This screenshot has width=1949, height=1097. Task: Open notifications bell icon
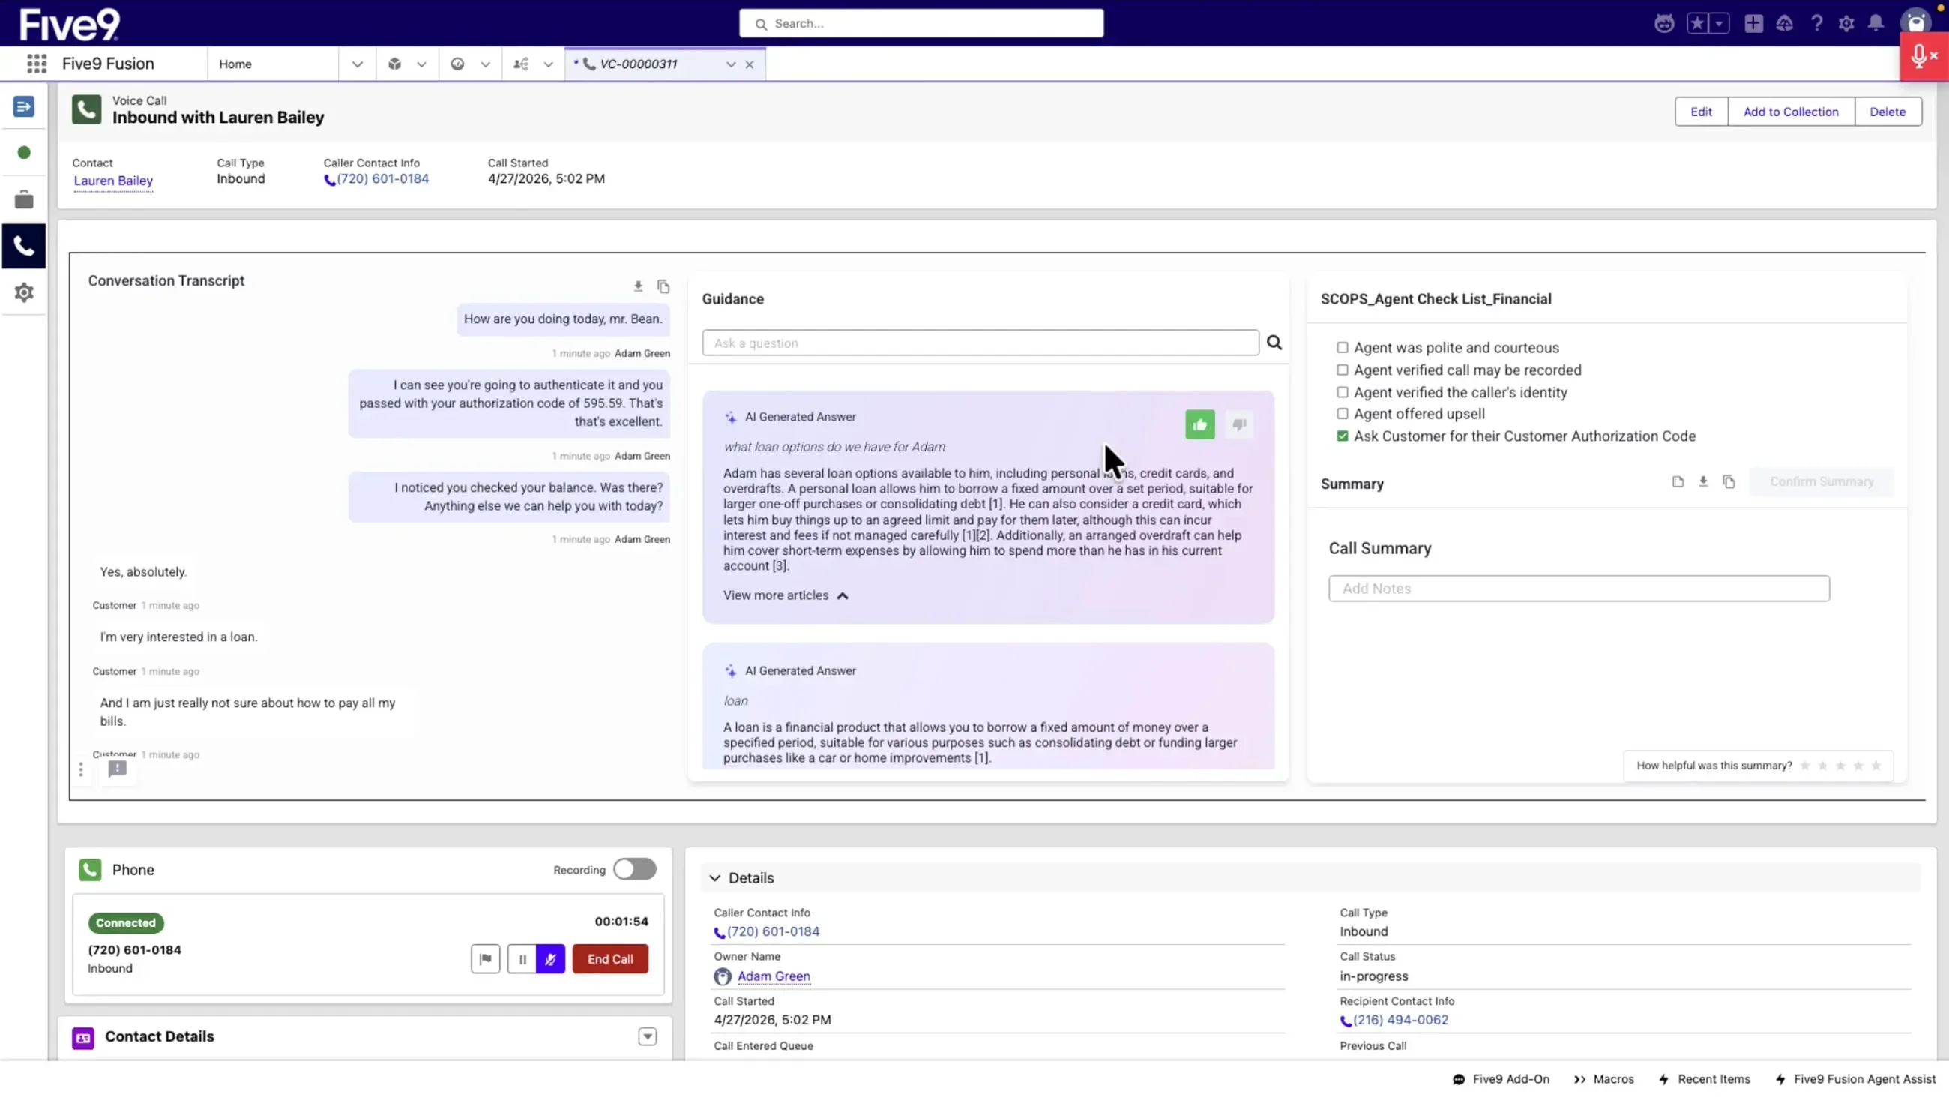[1876, 23]
